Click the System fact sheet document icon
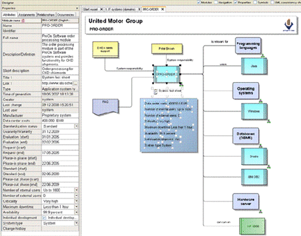The height and width of the screenshot is (236, 301). point(156,92)
